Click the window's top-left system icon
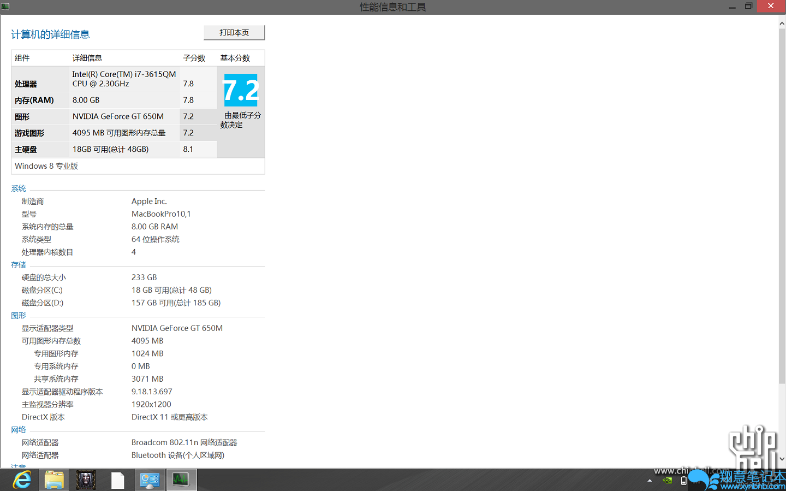 point(5,7)
